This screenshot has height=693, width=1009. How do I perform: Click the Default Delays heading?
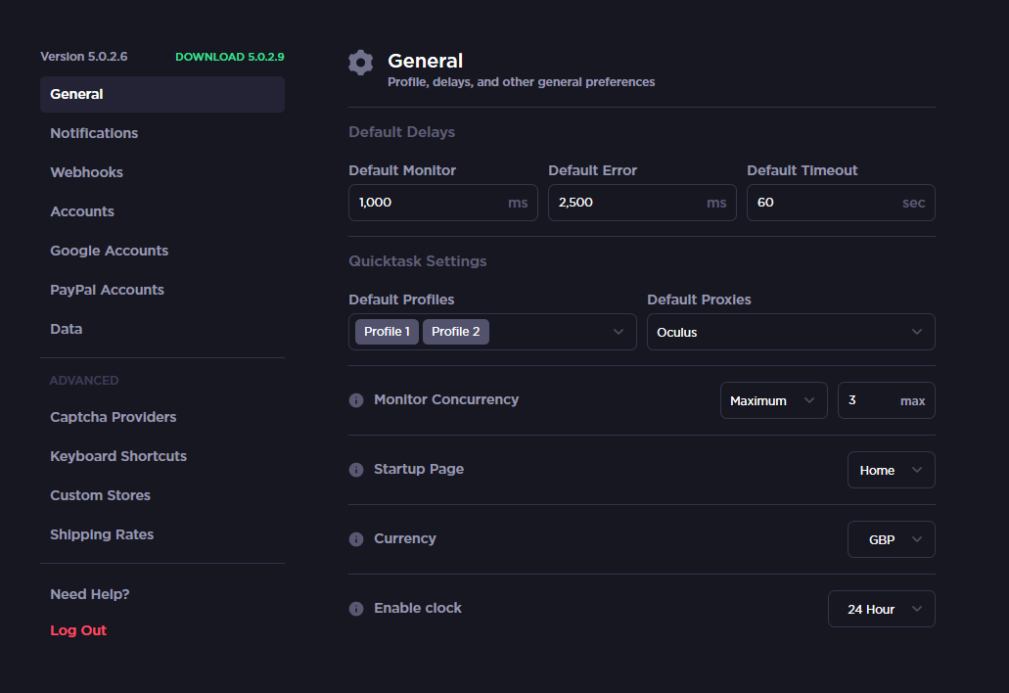click(401, 132)
